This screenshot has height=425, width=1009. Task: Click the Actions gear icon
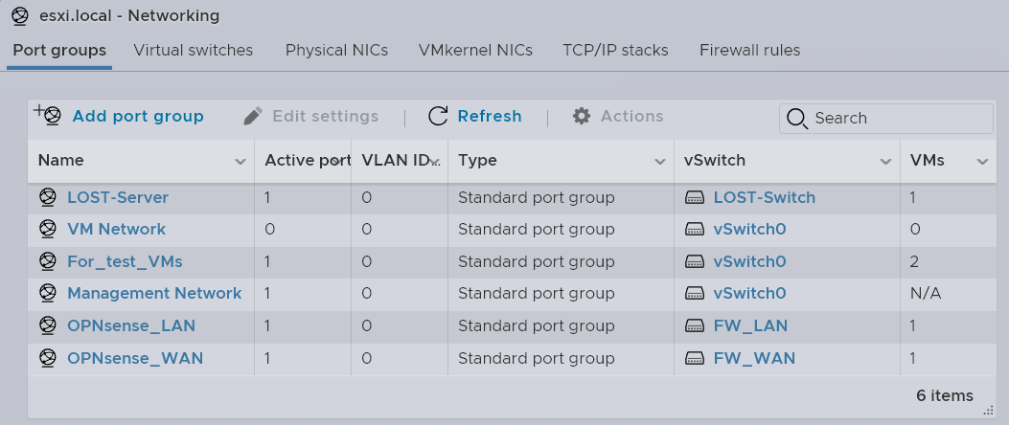(582, 117)
